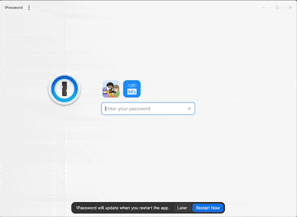Click the white "bits" label in AgileBits icon

pos(132,92)
